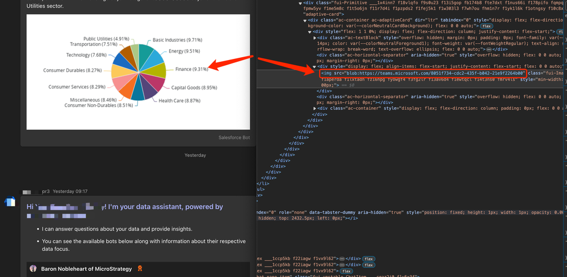Click the 'You can see the available bots' bullet

click(x=144, y=244)
